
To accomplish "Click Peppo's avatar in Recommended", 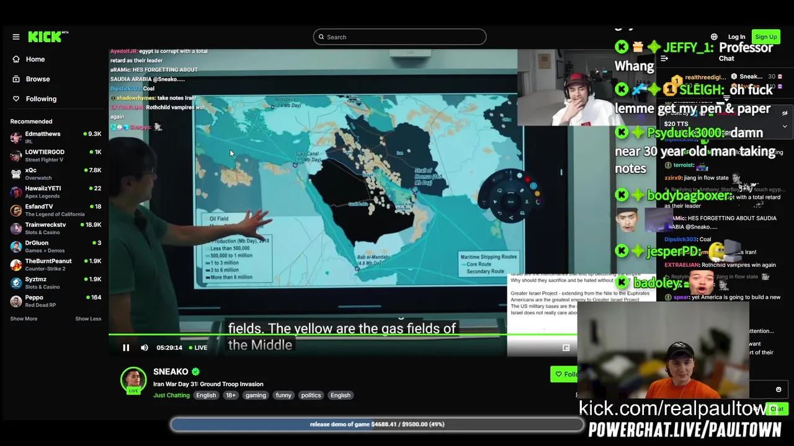I will pyautogui.click(x=16, y=301).
